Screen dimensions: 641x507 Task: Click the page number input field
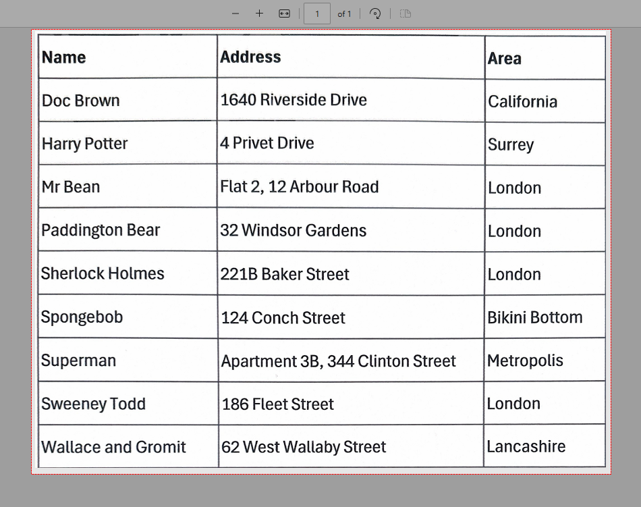[316, 14]
